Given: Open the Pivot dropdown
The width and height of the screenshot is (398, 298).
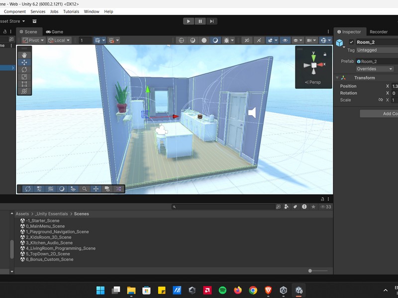Looking at the screenshot, I should coord(33,40).
